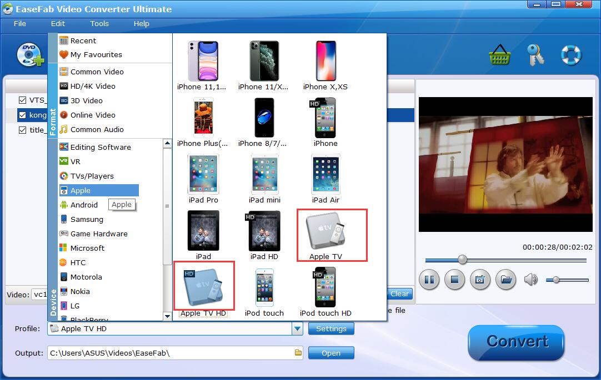Open the lifebuoy help icon
The width and height of the screenshot is (601, 380).
click(571, 55)
